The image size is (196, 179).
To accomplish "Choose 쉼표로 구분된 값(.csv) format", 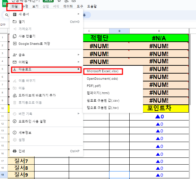I will click(x=103, y=101).
